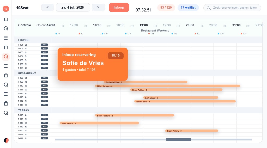
Task: Open the highlighted orange sidebar icon
Action: click(x=6, y=57)
